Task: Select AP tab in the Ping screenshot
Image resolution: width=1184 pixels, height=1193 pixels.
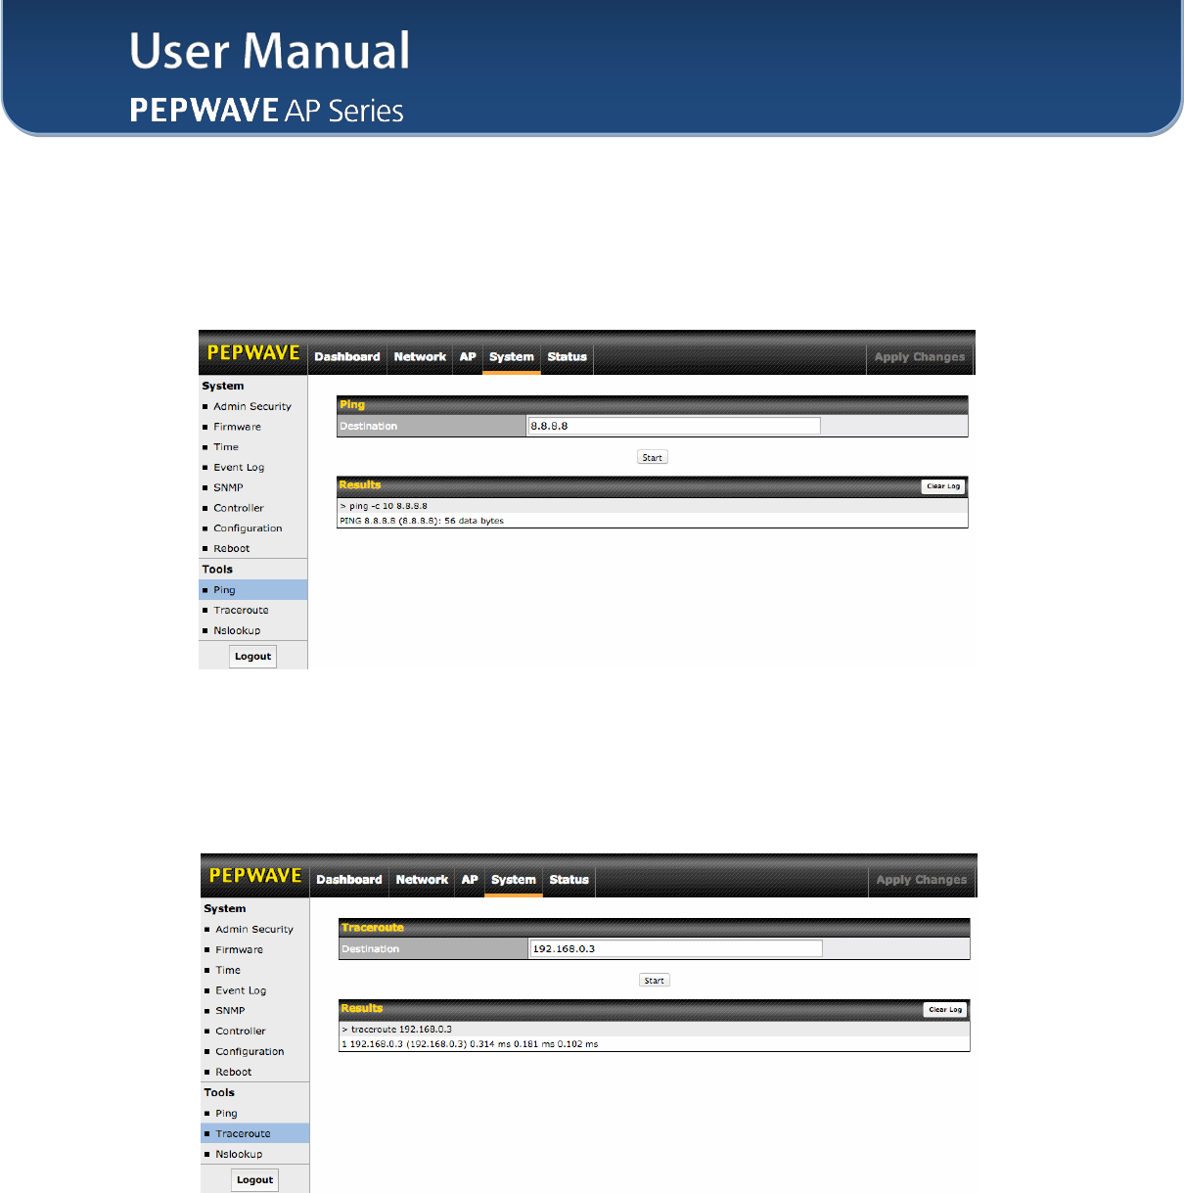Action: point(468,357)
